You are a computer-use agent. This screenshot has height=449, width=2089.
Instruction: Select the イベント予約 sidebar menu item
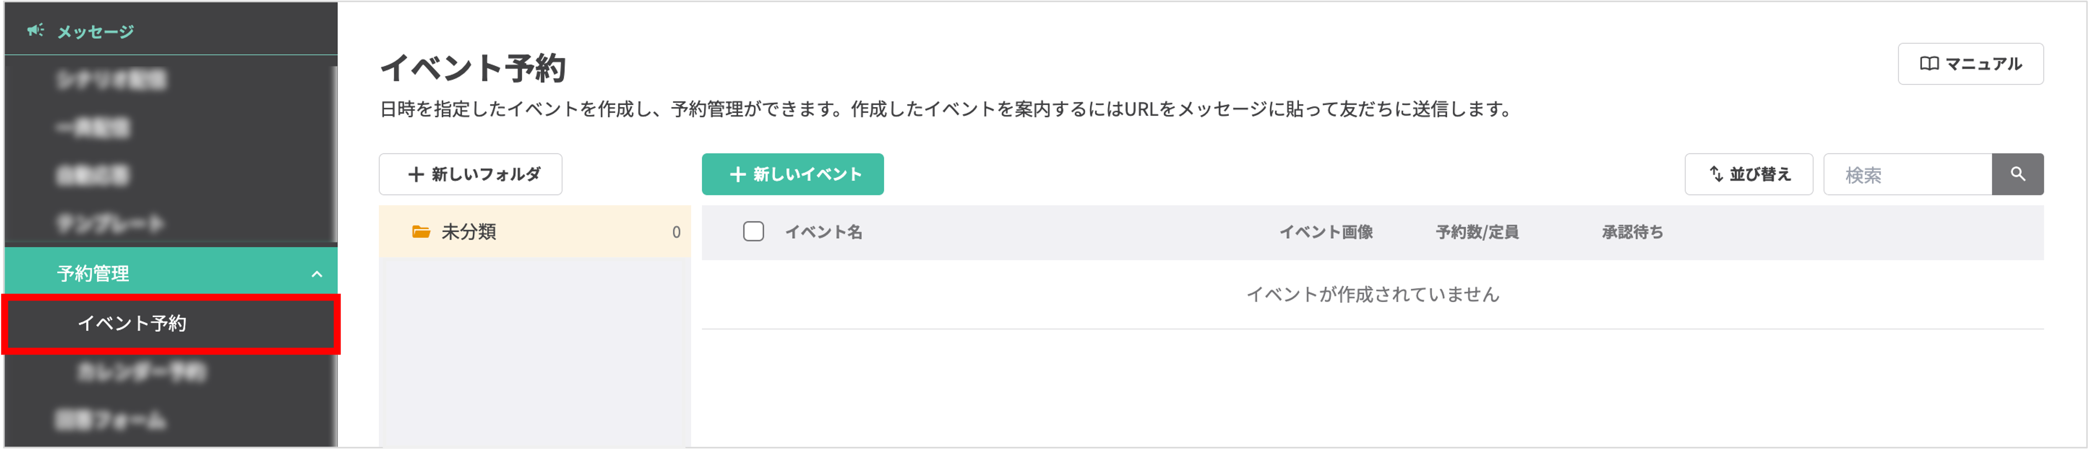[132, 323]
